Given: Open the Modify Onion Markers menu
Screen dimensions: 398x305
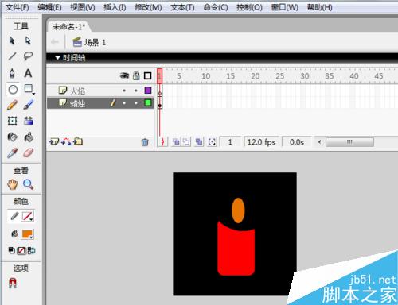Looking at the screenshot, I should coord(212,142).
